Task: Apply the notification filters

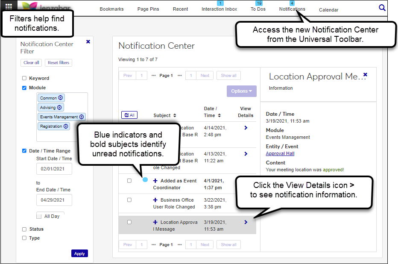Action: tap(79, 253)
